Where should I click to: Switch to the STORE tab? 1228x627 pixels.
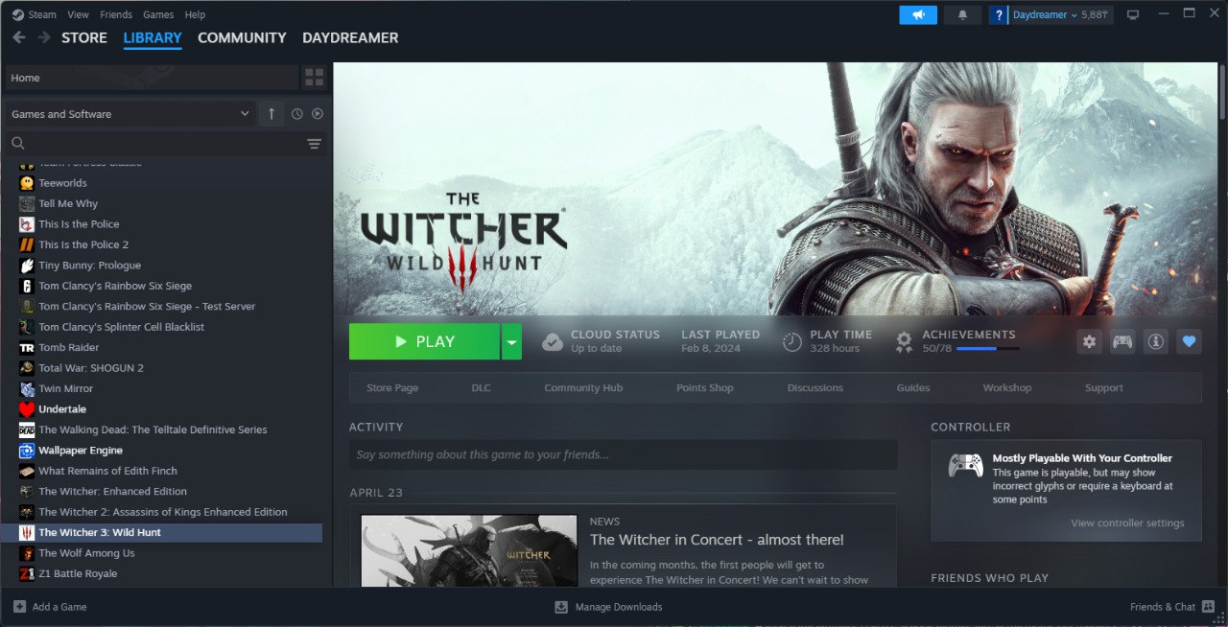click(x=84, y=37)
